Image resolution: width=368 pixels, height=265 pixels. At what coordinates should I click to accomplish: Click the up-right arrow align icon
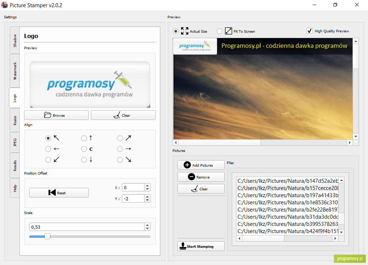[x=128, y=138]
